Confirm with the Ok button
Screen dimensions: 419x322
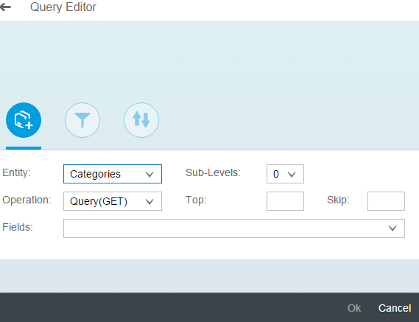coord(354,308)
